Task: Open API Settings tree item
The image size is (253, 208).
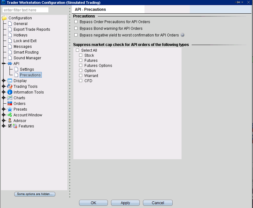Action: (x=27, y=69)
